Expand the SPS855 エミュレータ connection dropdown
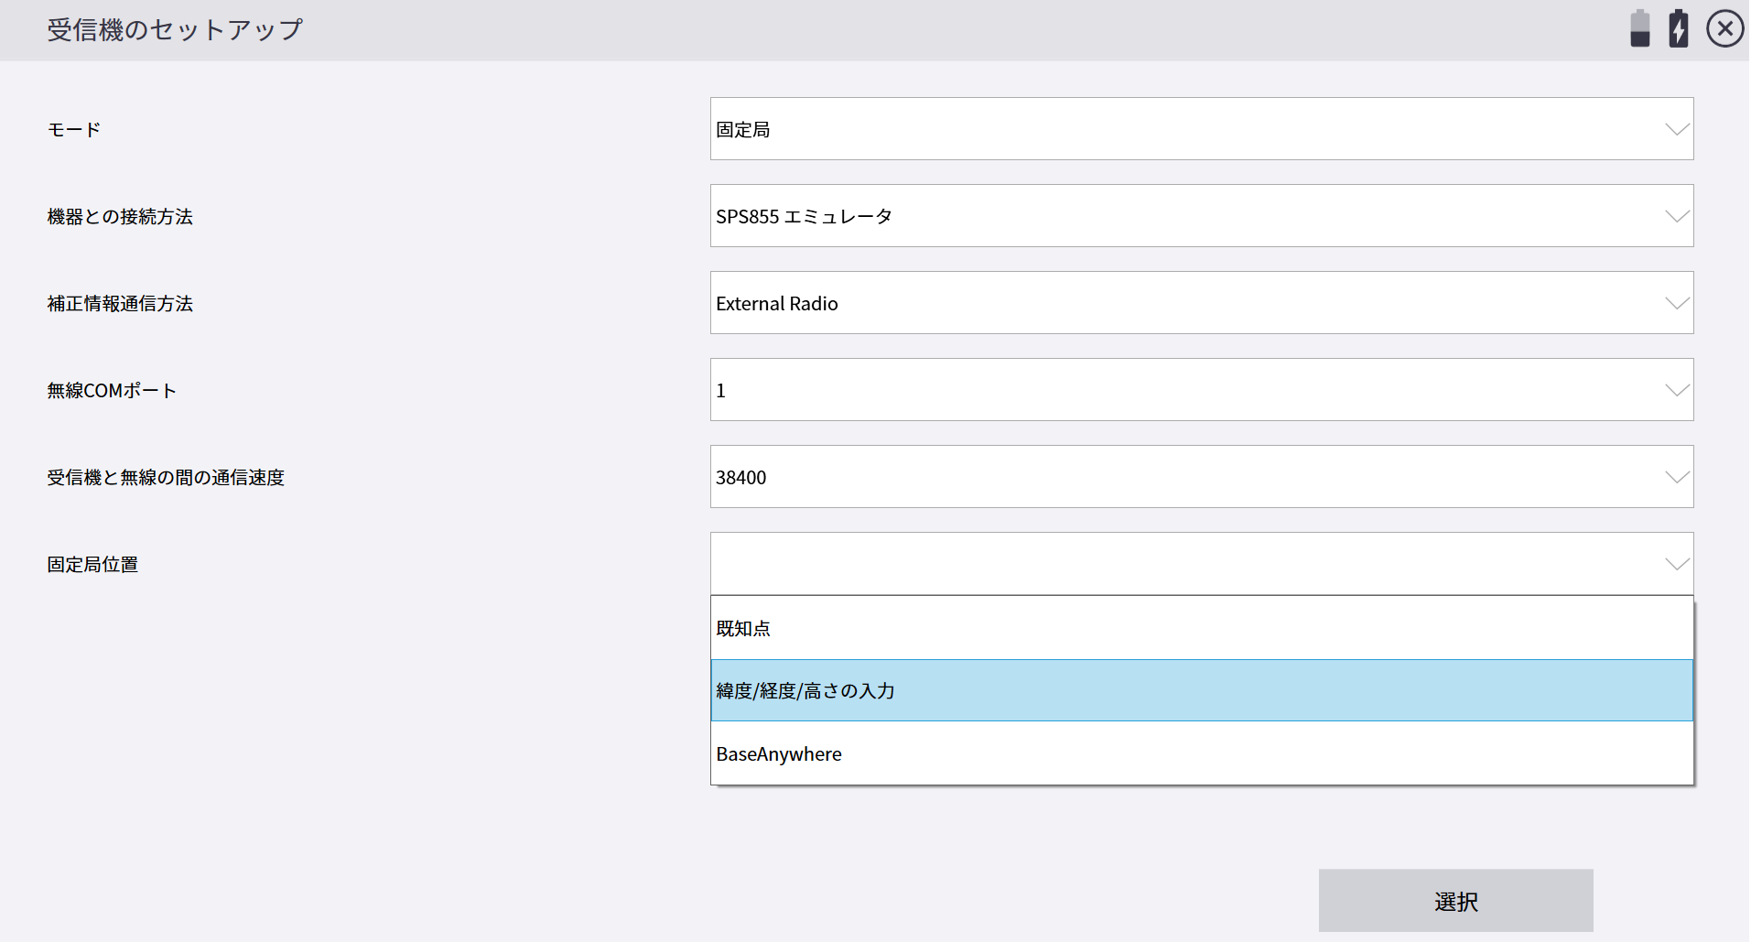This screenshot has height=942, width=1751. tap(1201, 216)
